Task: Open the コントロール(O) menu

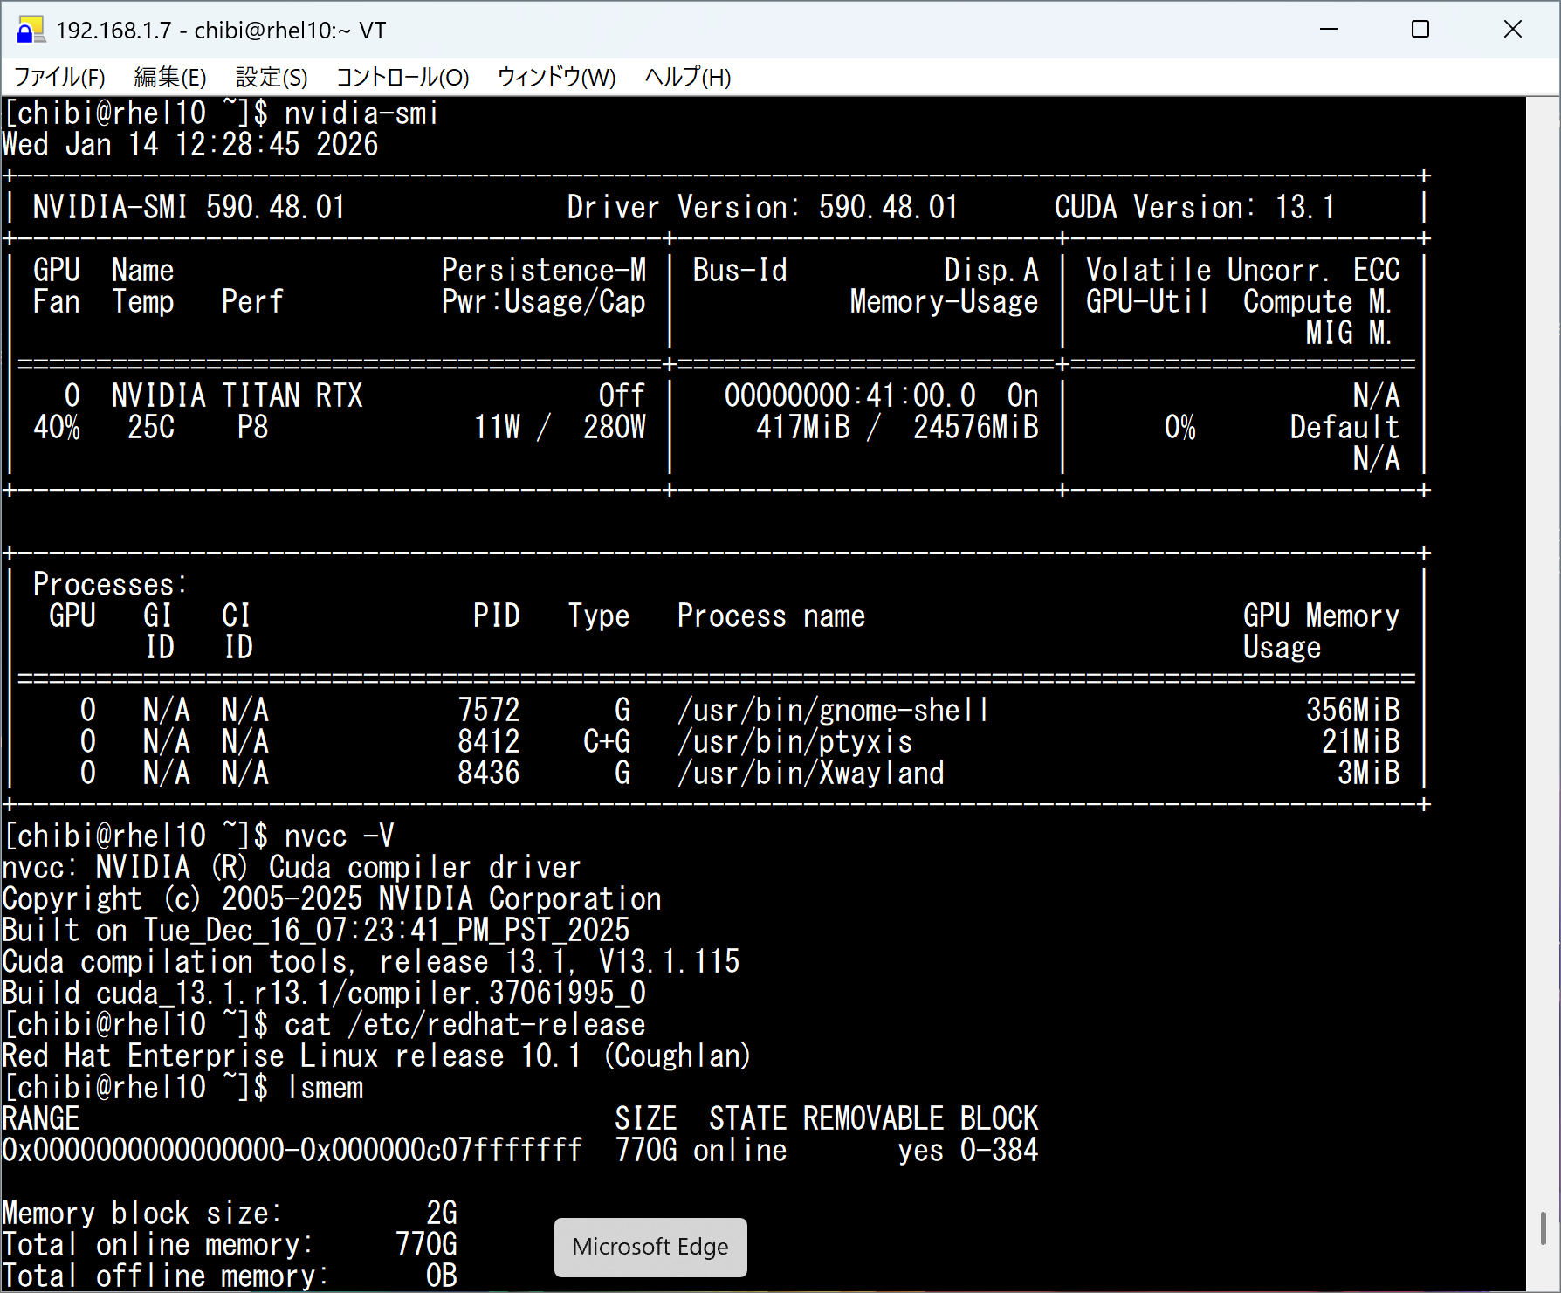Action: coord(402,78)
